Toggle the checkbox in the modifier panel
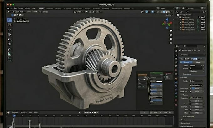This screenshot has width=213, height=128. click(190, 71)
